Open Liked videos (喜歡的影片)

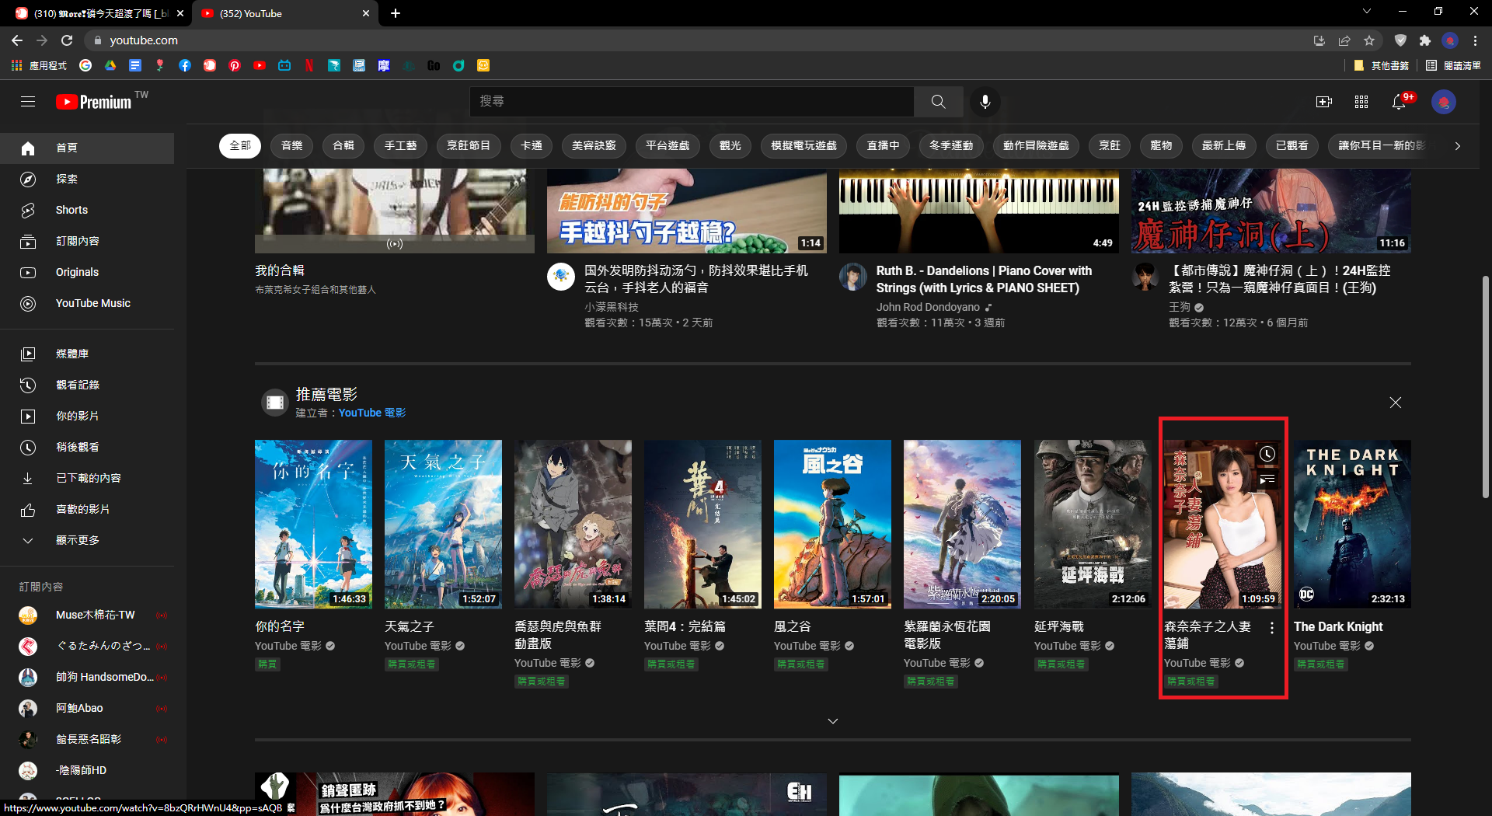pyautogui.click(x=87, y=509)
